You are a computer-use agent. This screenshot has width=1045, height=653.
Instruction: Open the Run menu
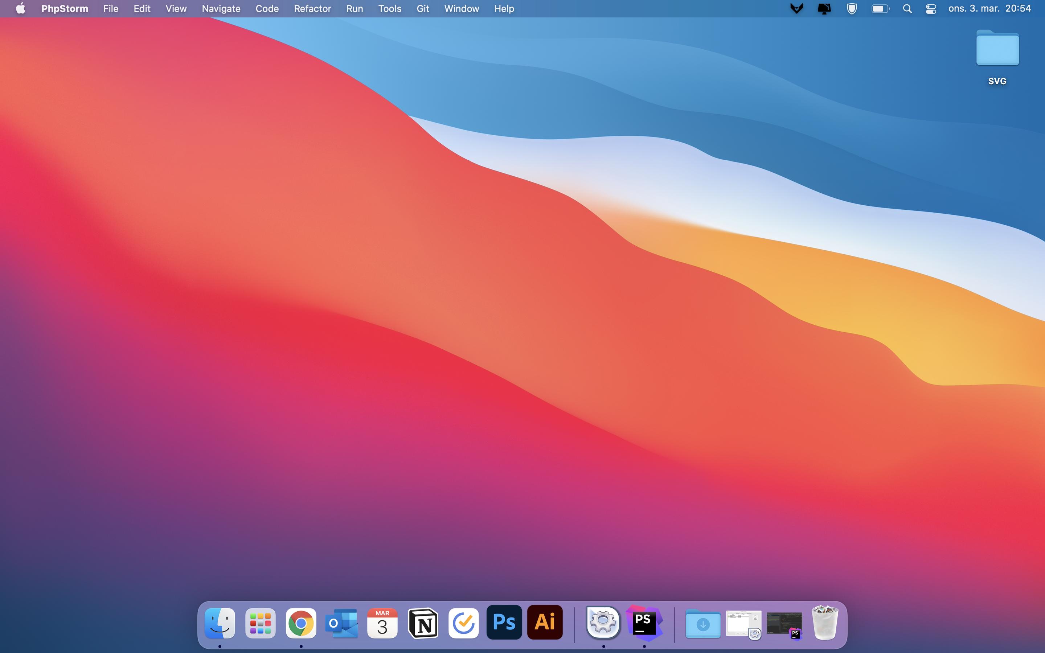[355, 9]
